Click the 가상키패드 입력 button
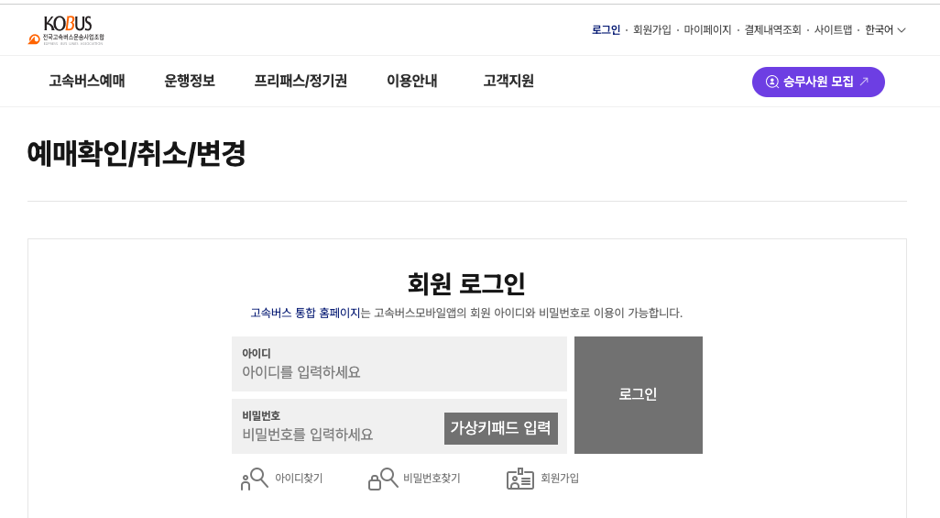Viewport: 940px width, 518px height. coord(500,428)
